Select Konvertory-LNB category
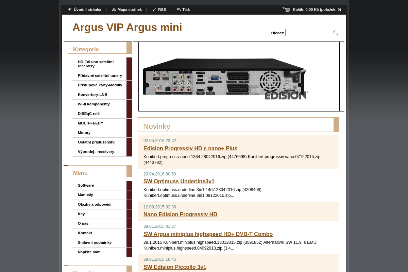Image resolution: width=408 pixels, height=272 pixels. [x=92, y=95]
